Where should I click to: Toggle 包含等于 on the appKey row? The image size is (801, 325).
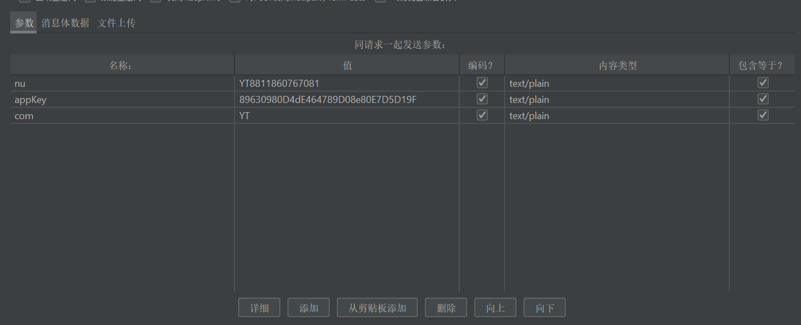pos(763,99)
